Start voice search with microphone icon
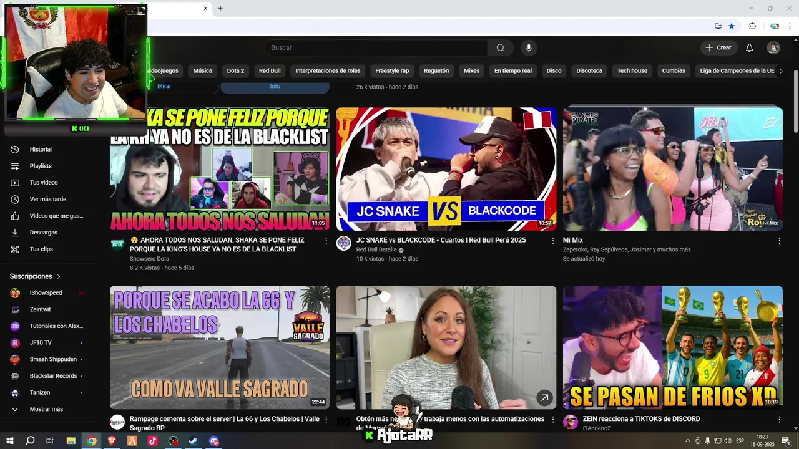 coord(529,48)
